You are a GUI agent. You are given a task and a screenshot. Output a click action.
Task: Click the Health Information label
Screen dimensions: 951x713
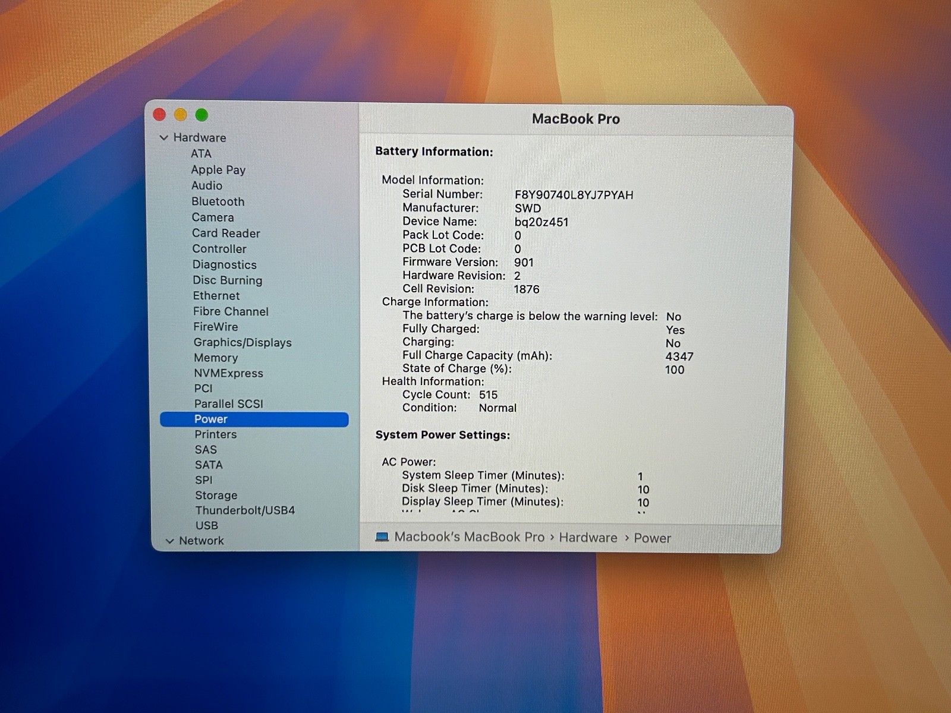(x=433, y=381)
